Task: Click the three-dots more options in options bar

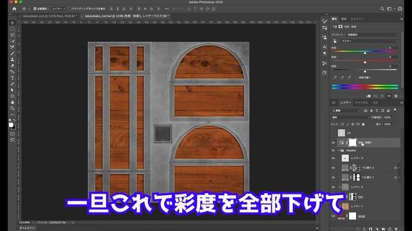Action: click(x=167, y=8)
